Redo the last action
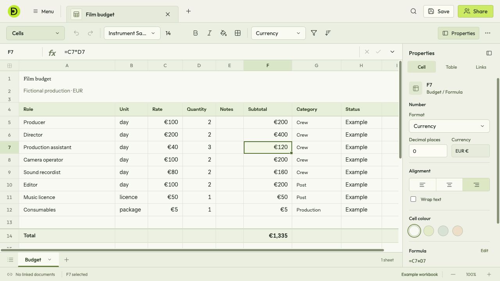Image resolution: width=500 pixels, height=281 pixels. (x=91, y=33)
